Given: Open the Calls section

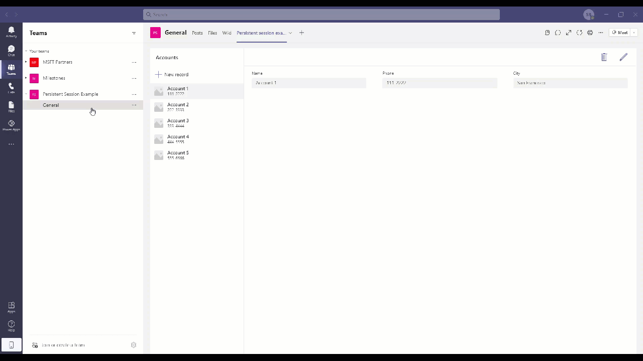Looking at the screenshot, I should 11,88.
